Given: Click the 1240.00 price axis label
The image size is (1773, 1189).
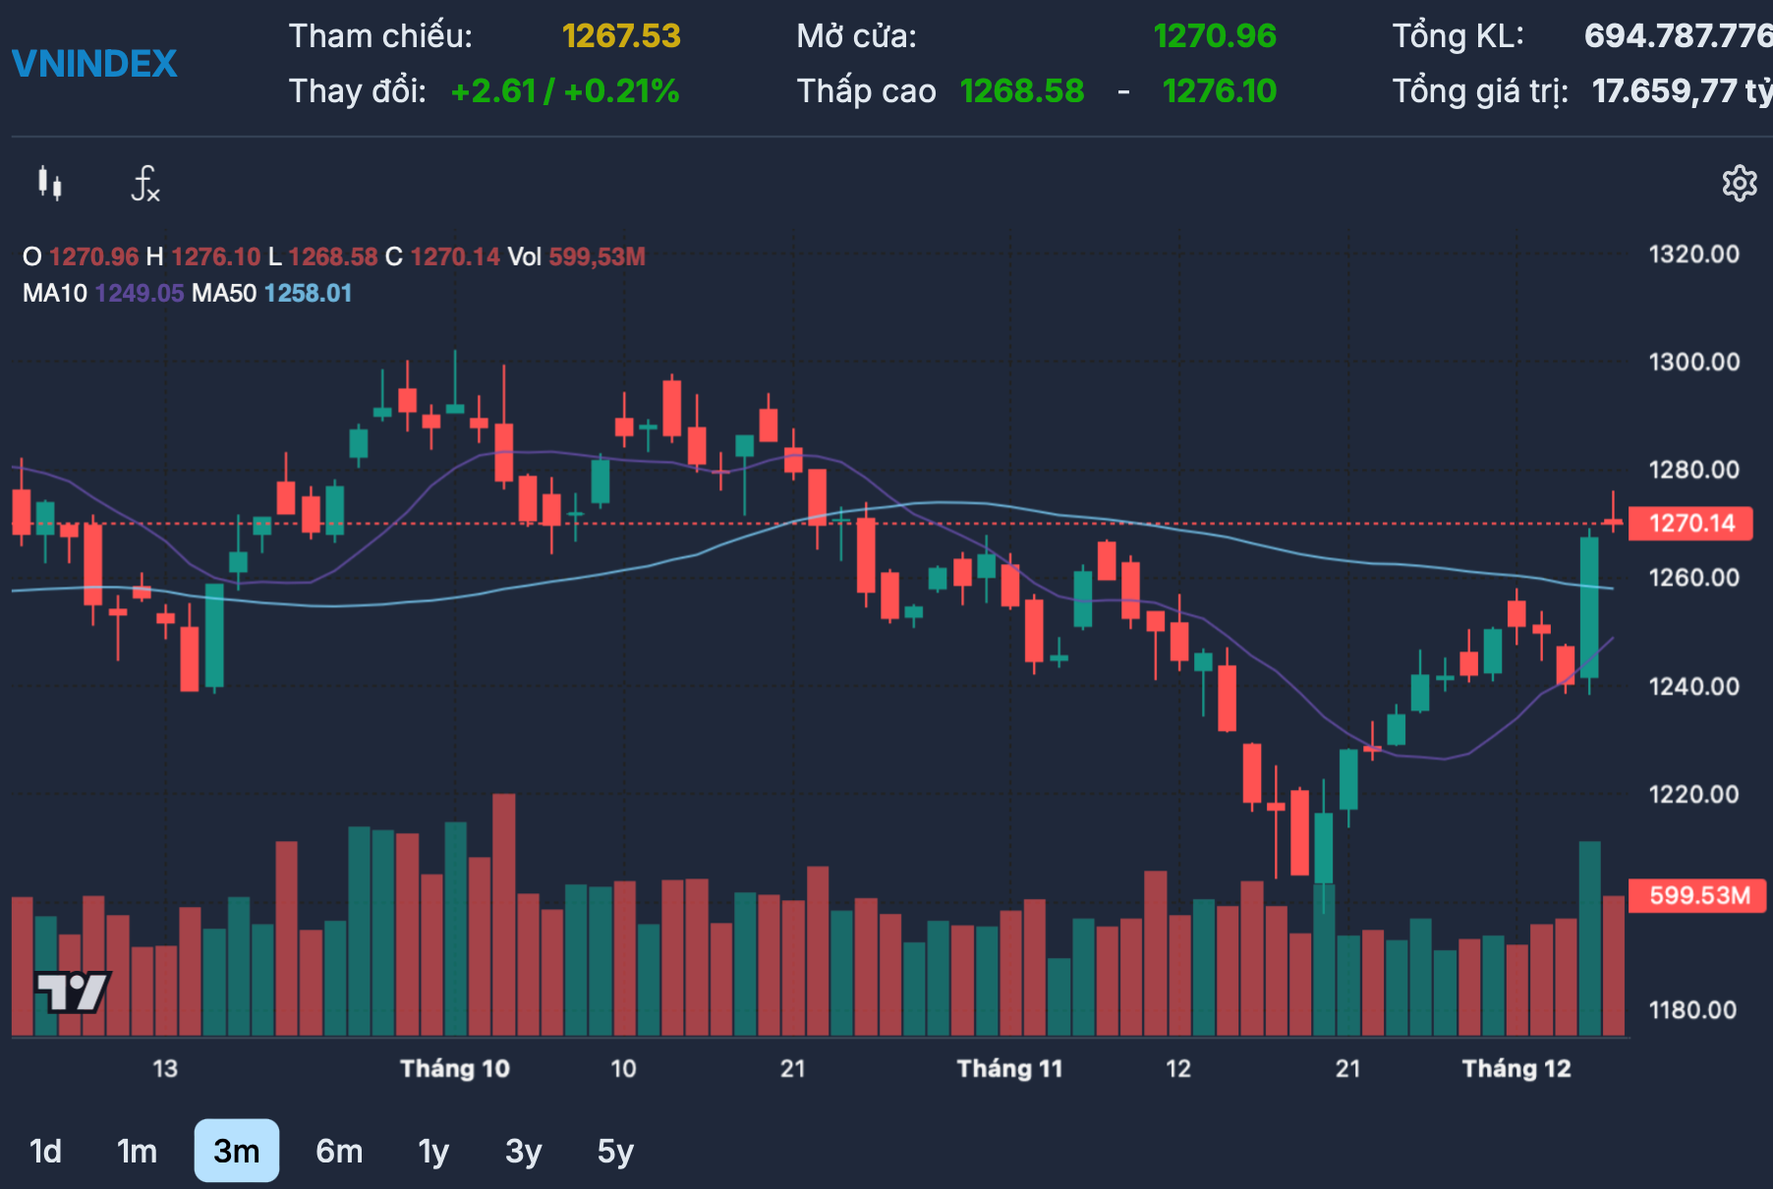Looking at the screenshot, I should click(1693, 686).
